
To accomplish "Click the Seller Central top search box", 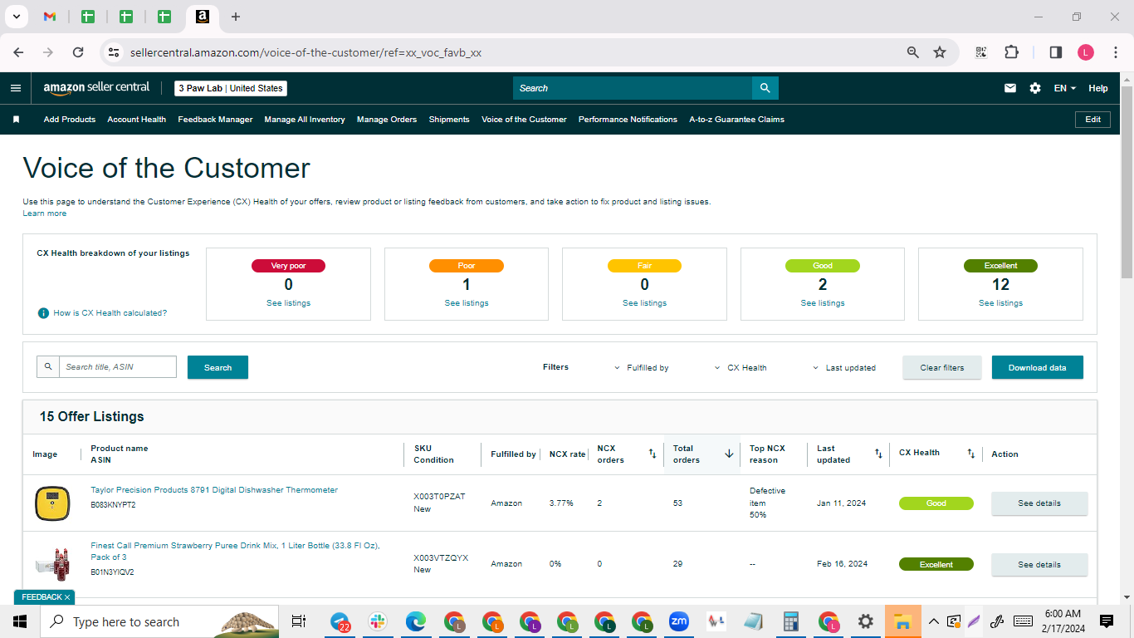I will [x=632, y=88].
